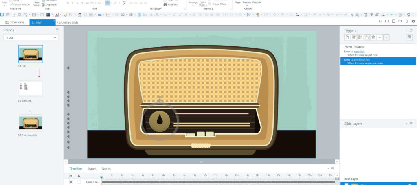Open the 4.2 Untitled Slide tab
417x185 pixels.
pyautogui.click(x=68, y=22)
